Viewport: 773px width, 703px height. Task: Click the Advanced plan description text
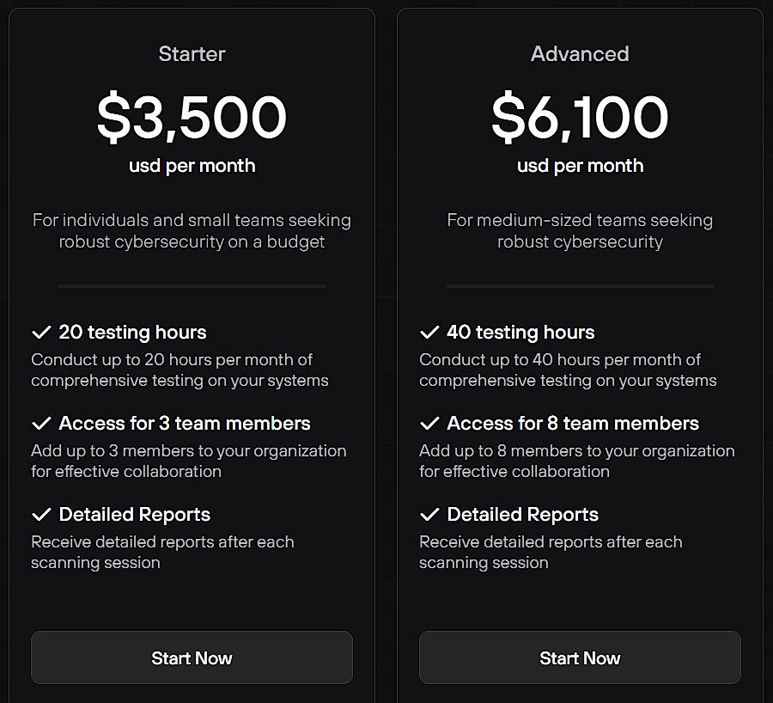579,230
